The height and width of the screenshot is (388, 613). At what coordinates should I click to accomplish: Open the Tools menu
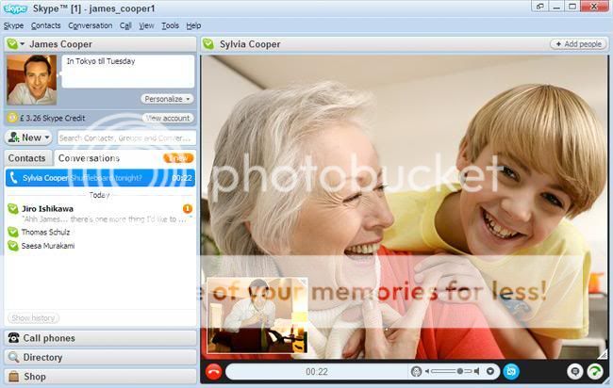[170, 25]
